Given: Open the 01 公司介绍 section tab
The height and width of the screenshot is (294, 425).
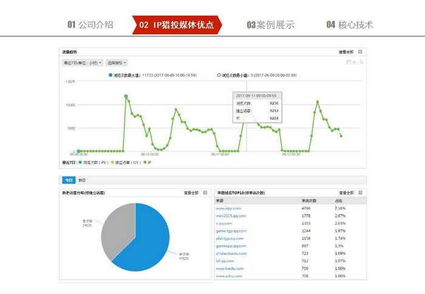Looking at the screenshot, I should point(90,25).
